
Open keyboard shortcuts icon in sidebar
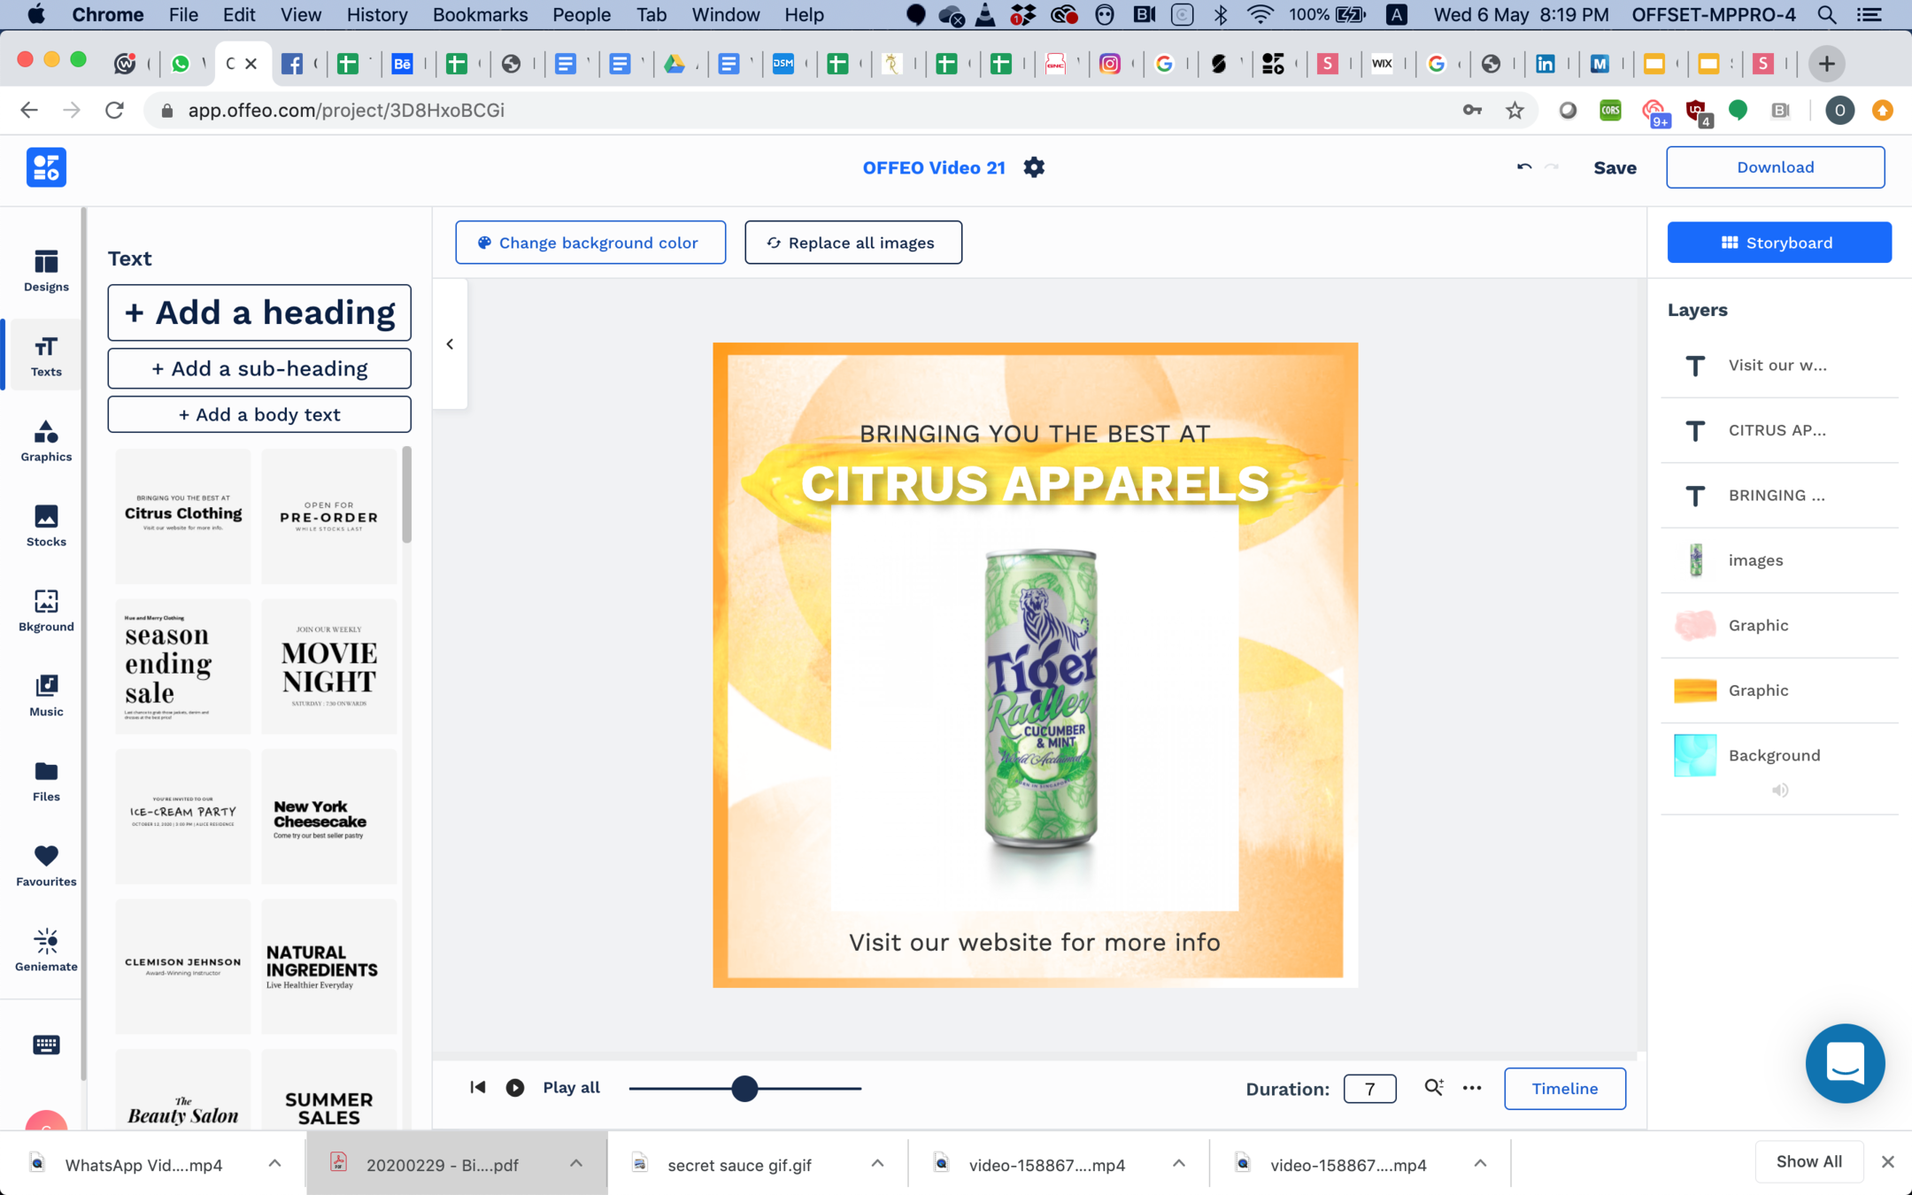[x=46, y=1045]
